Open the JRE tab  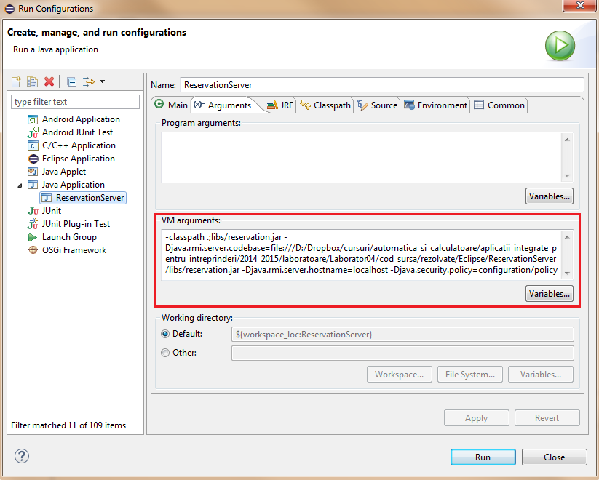click(x=281, y=105)
